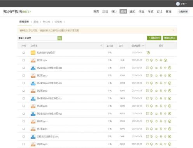Click the cloud icon for 第7周.pptx
The height and width of the screenshot is (148, 193).
(x=151, y=129)
